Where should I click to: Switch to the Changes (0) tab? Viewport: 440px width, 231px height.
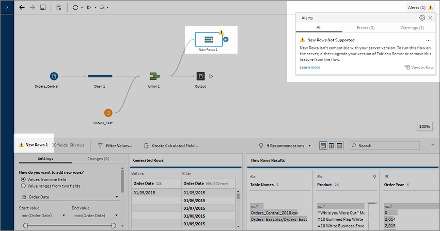98,159
